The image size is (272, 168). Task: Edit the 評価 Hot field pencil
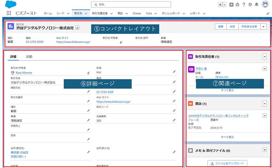click(x=174, y=72)
